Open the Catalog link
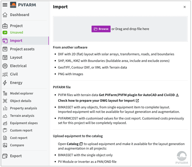 coord(74,144)
